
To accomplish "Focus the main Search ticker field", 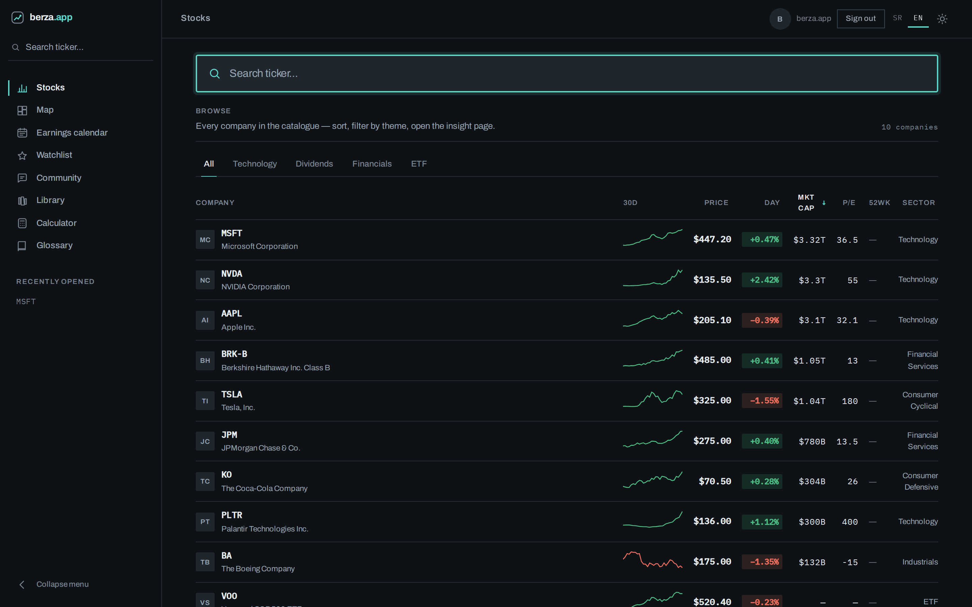I will (x=567, y=74).
